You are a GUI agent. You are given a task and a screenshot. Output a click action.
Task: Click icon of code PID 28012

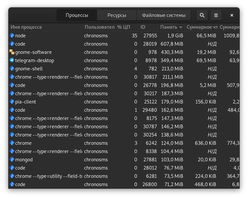[x=12, y=168]
